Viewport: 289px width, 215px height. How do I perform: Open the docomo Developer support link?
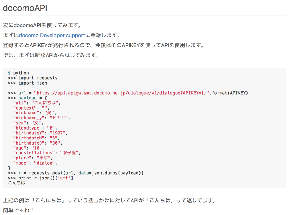(52, 35)
